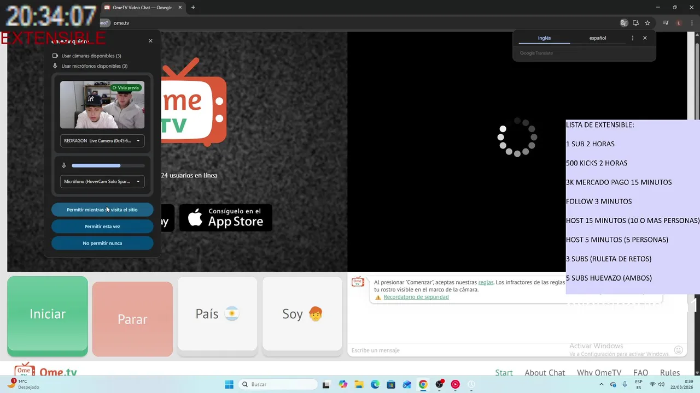
Task: Click the OmeTV logo in footer
Action: [46, 371]
